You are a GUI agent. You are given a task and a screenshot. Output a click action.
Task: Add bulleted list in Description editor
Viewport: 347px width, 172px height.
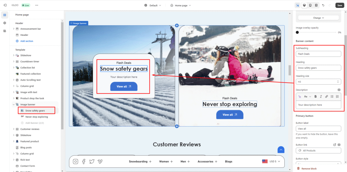tap(332, 96)
